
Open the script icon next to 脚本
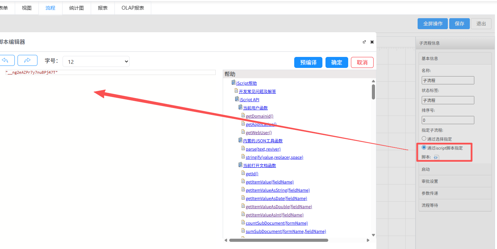tap(437, 157)
